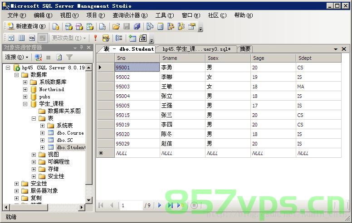Toggle the criteria grid pane icon
This screenshot has width=352, height=223.
coord(22,38)
